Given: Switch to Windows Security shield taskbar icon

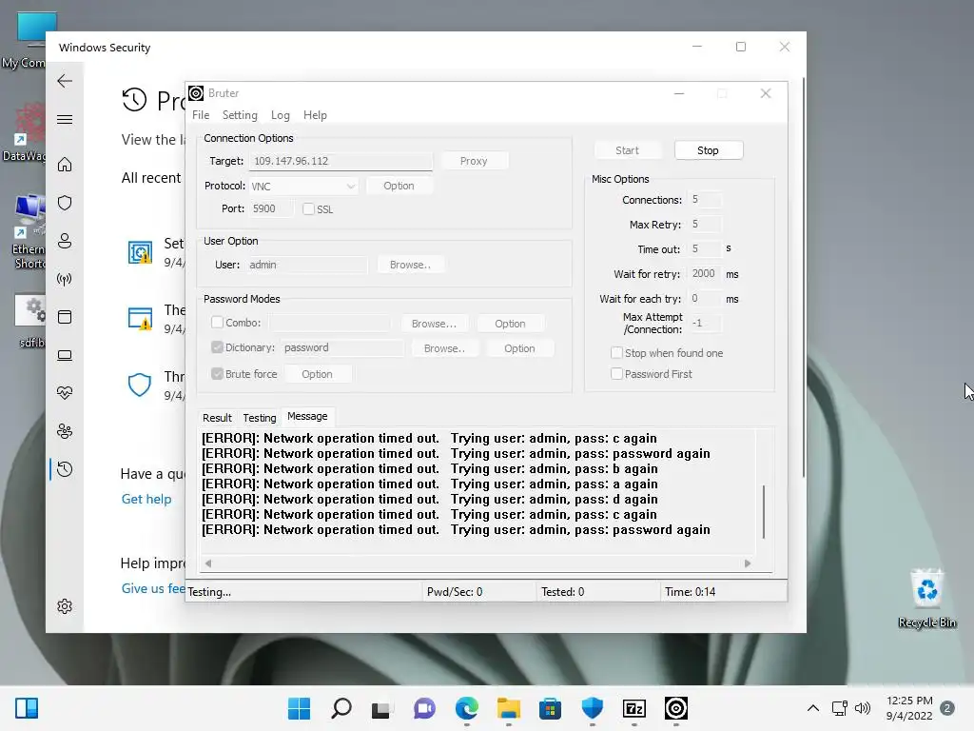Looking at the screenshot, I should coord(592,708).
